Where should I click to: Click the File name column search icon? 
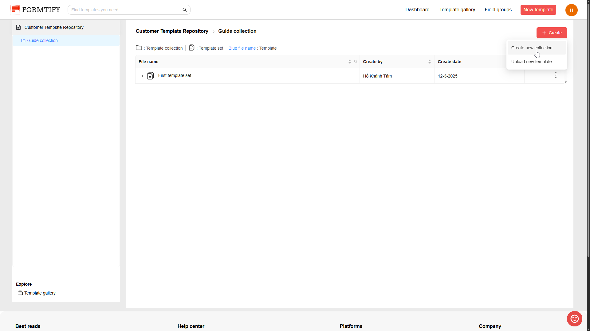pos(356,62)
